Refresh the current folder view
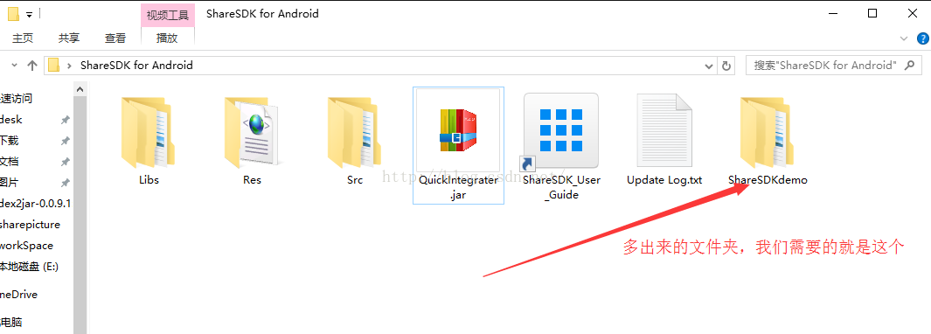The width and height of the screenshot is (931, 334). [726, 66]
